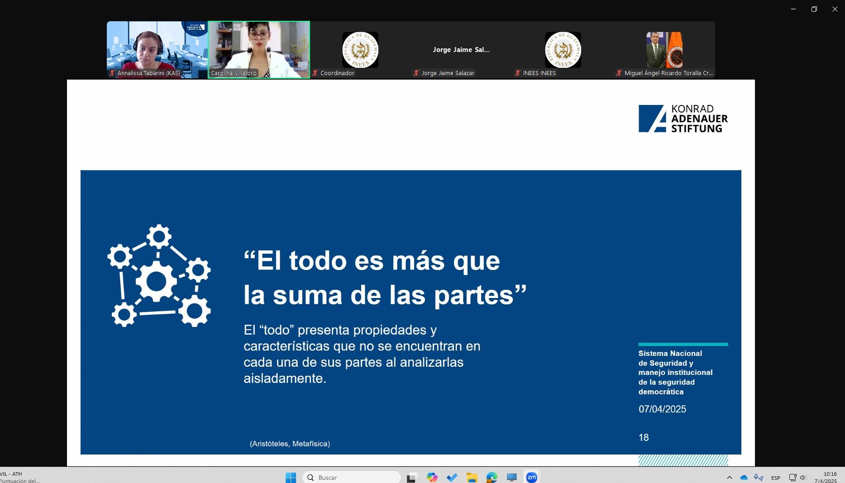Click the Buscar search field
Image resolution: width=845 pixels, height=483 pixels.
coord(352,477)
